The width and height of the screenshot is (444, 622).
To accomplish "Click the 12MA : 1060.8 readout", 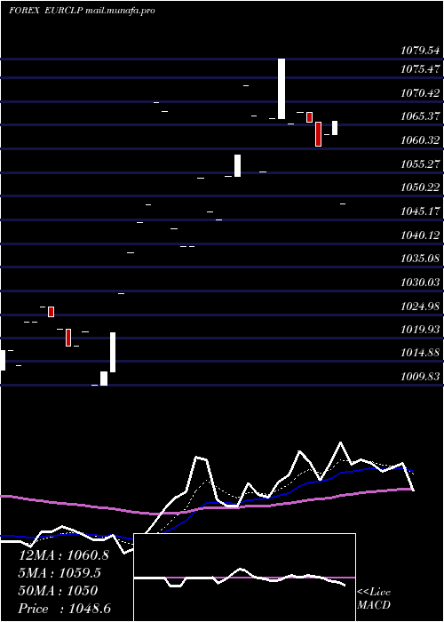I will (x=64, y=554).
